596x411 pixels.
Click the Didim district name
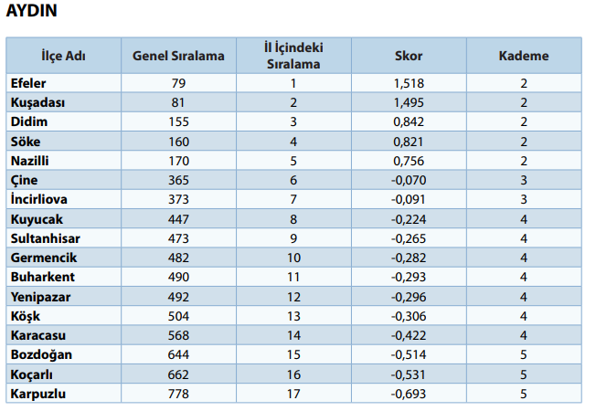click(29, 121)
